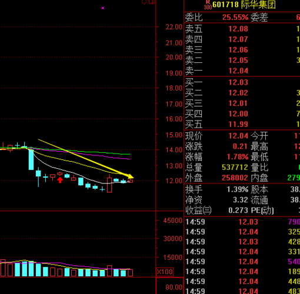Click the 外盘 value 258002
The width and height of the screenshot is (300, 294).
(235, 178)
